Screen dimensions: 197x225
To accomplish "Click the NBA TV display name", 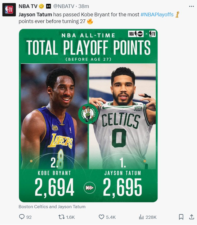I will pyautogui.click(x=28, y=6).
